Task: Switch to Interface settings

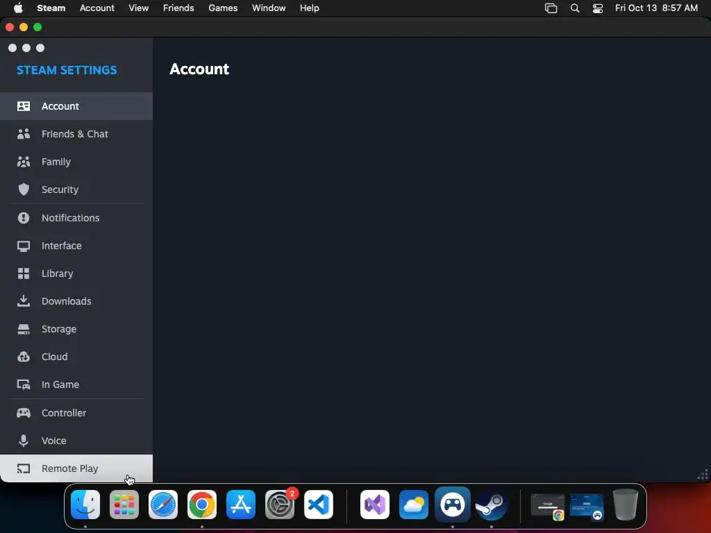Action: click(76, 246)
